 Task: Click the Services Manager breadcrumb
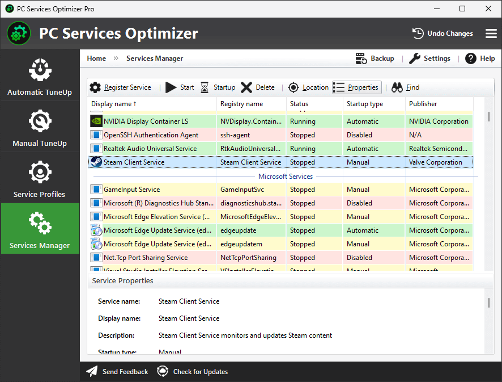pos(155,58)
